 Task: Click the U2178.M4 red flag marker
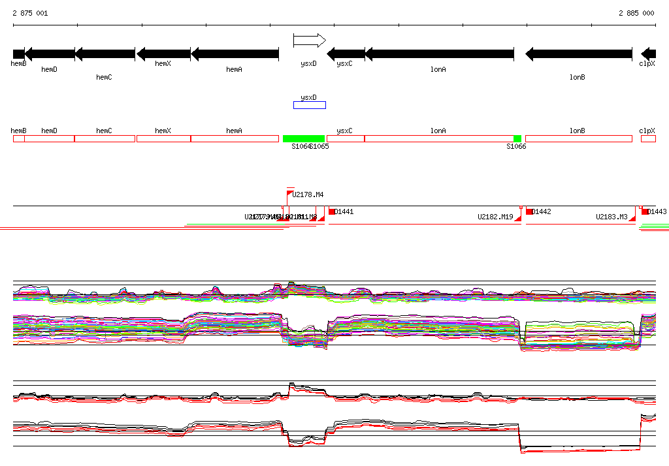(289, 194)
